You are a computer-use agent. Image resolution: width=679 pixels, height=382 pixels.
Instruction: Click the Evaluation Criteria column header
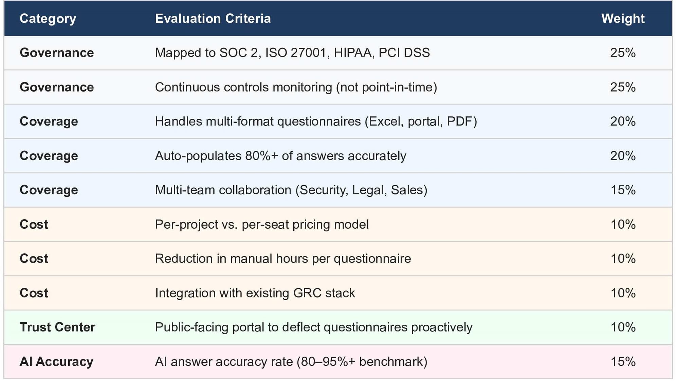(213, 19)
